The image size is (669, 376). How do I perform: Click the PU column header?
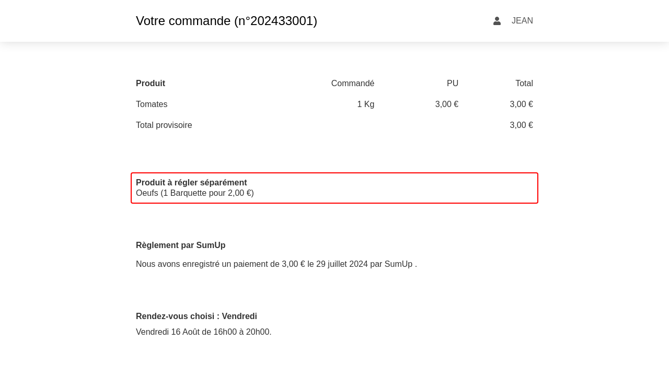pyautogui.click(x=452, y=84)
